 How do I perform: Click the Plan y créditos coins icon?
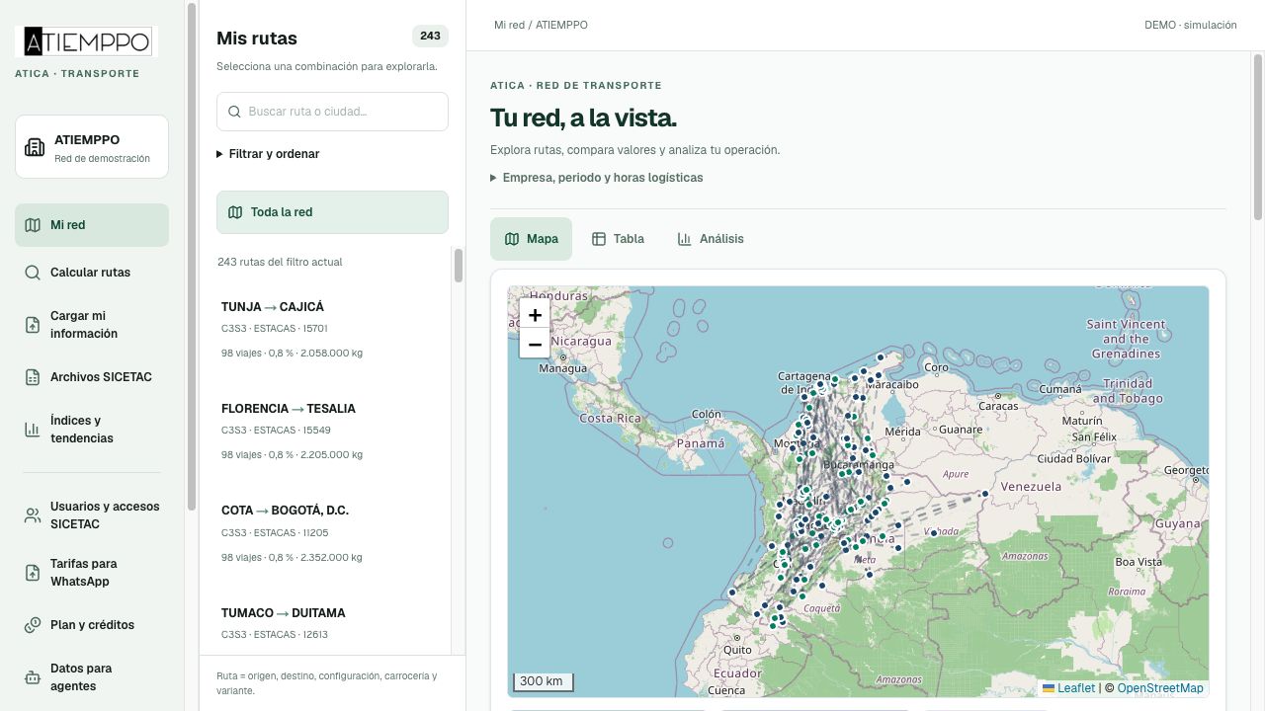[x=33, y=625]
